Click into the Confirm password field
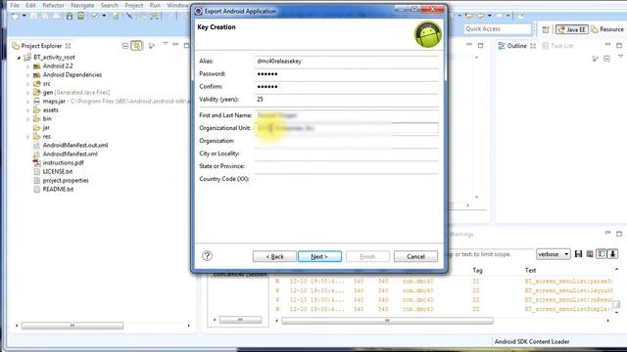627x352 pixels. pyautogui.click(x=346, y=87)
